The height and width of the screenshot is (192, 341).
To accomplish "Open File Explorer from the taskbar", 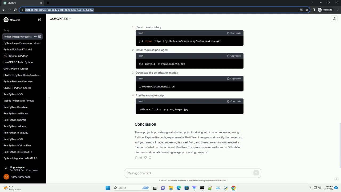I will pos(171,188).
